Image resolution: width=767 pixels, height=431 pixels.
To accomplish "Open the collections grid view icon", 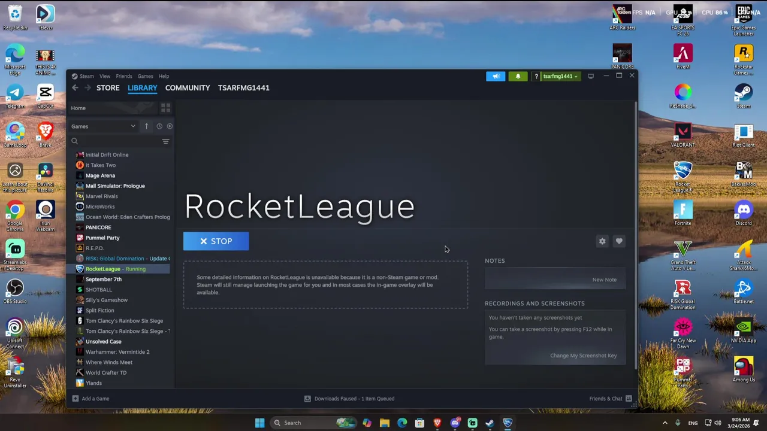I will pos(165,108).
